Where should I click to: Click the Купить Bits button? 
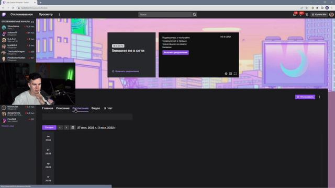319,15
